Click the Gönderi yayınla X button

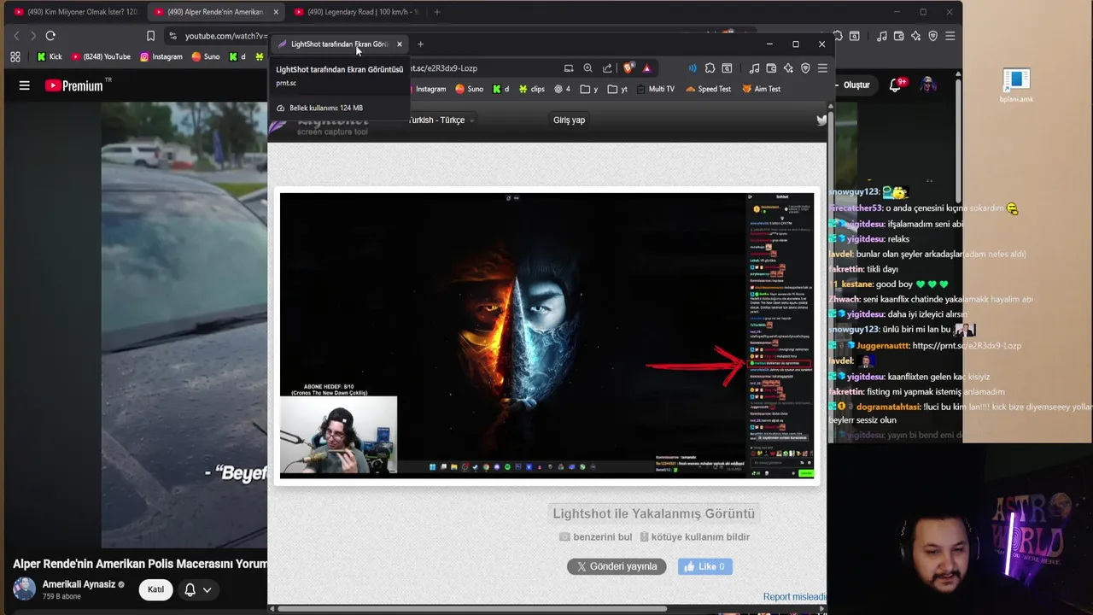(x=617, y=566)
